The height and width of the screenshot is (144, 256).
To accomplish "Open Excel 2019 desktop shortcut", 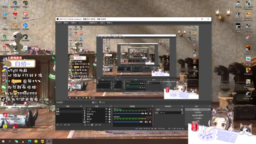I will (x=5, y=38).
